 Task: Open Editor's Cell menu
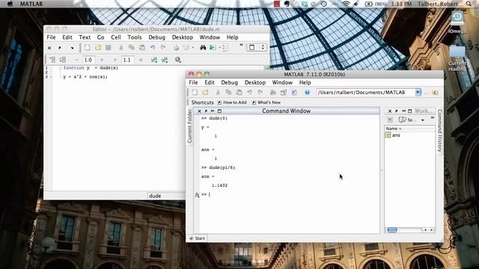[x=116, y=37]
